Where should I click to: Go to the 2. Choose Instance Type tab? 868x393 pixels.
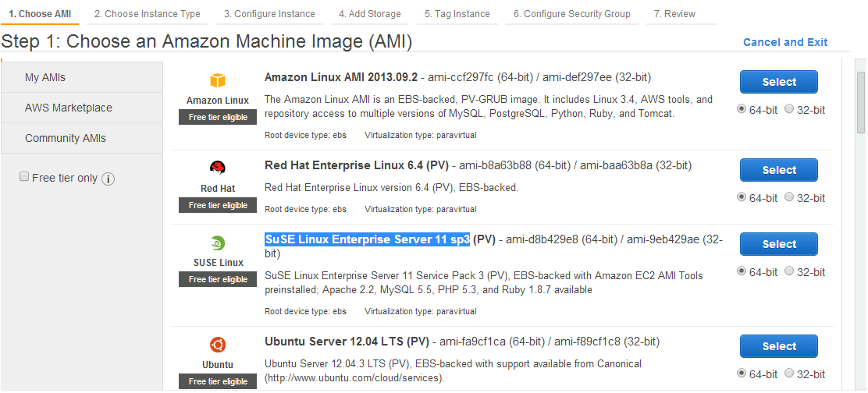[148, 14]
